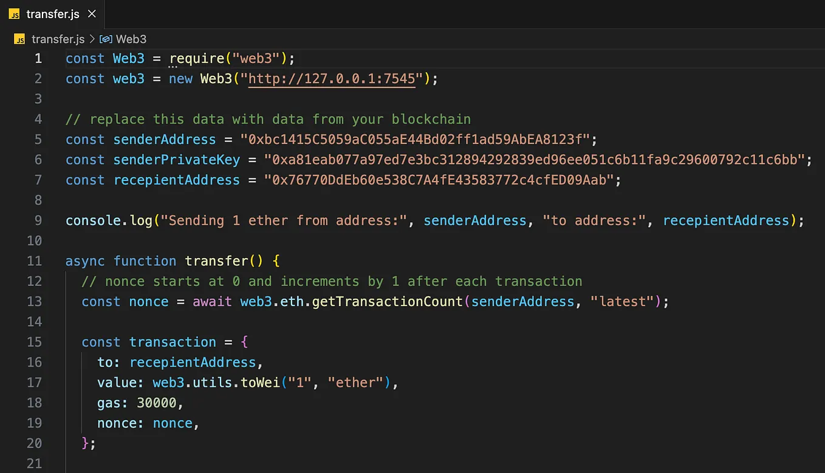Click getTransactionCount method on line 13

point(388,302)
